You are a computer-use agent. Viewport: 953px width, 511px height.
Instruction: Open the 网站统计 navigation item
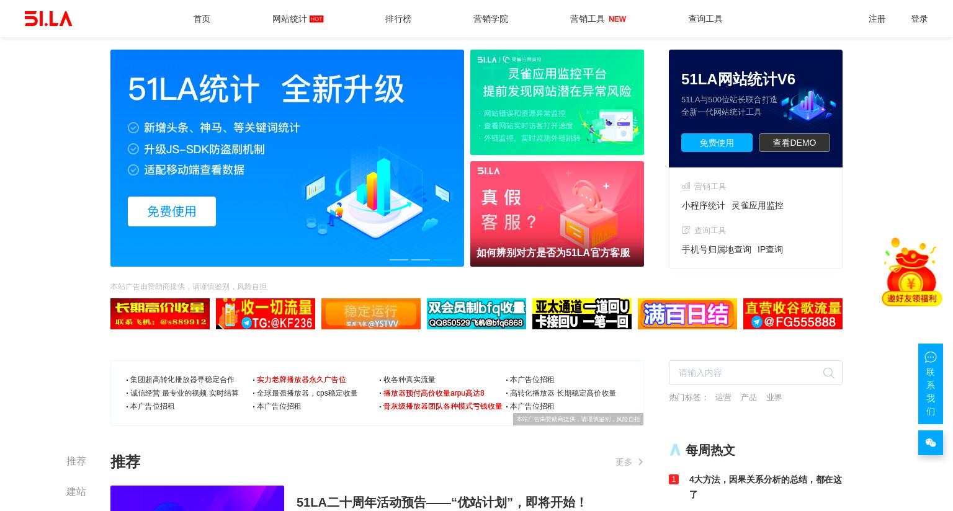(x=289, y=19)
